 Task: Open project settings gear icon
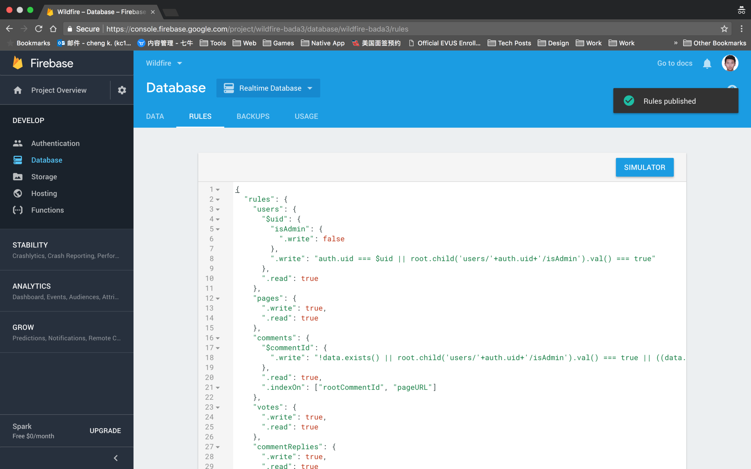click(122, 90)
